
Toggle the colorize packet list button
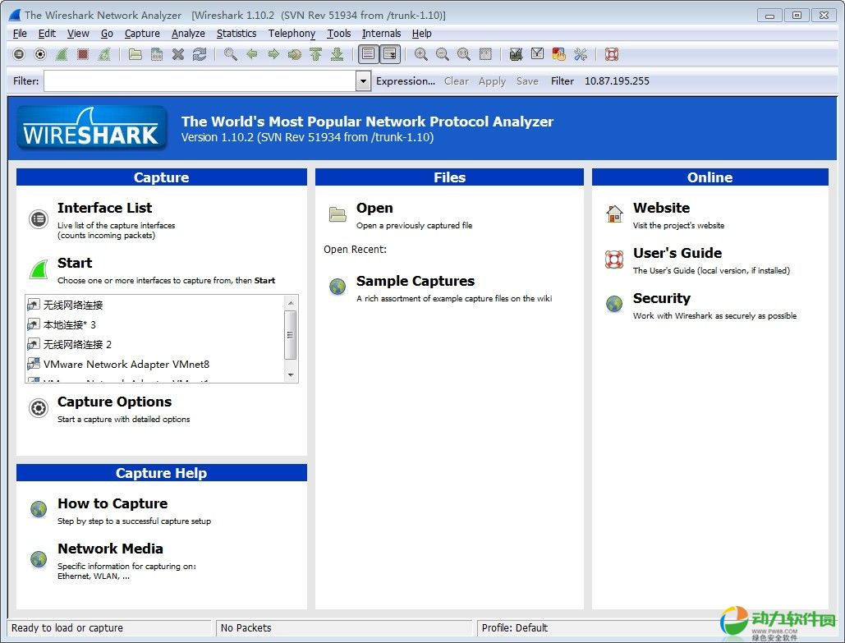point(368,55)
